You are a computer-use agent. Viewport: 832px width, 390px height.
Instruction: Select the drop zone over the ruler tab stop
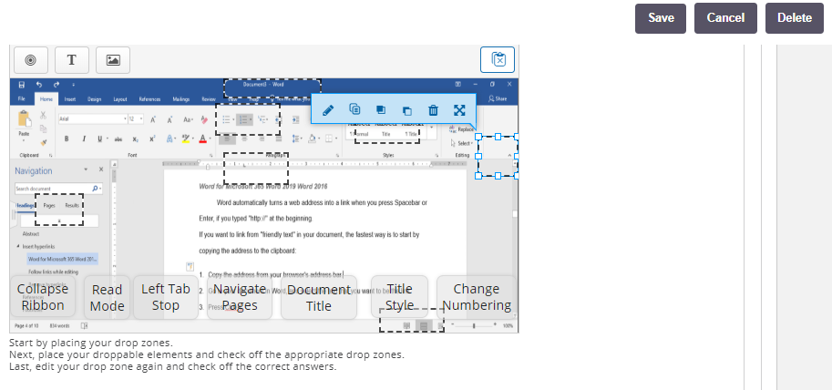point(256,169)
